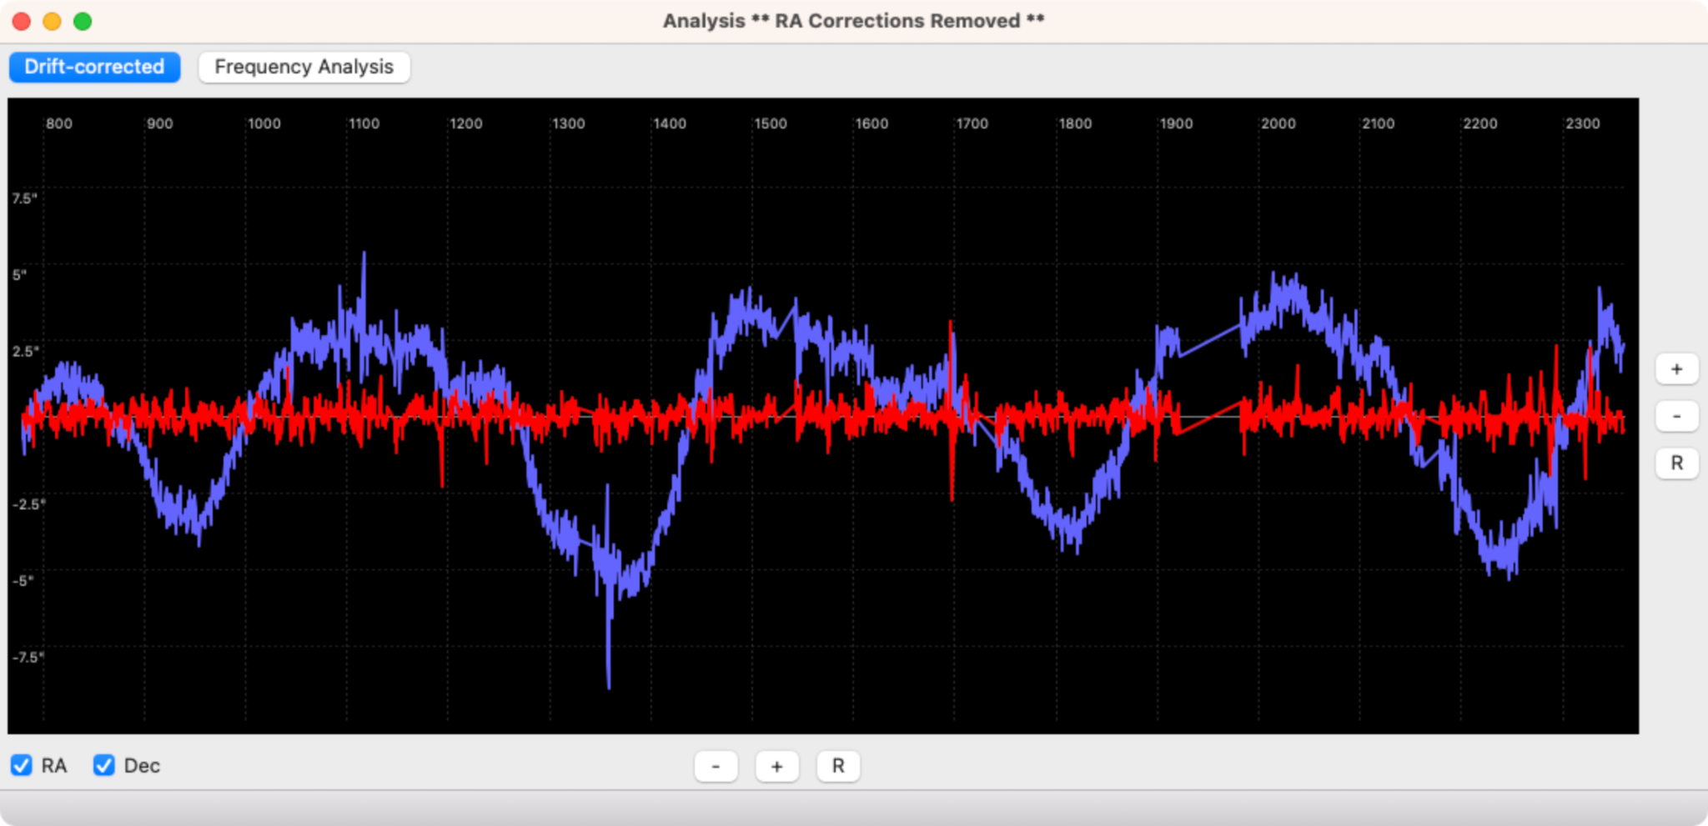Reset vertical scale with the R button beside graph
1708x826 pixels.
[x=1676, y=463]
